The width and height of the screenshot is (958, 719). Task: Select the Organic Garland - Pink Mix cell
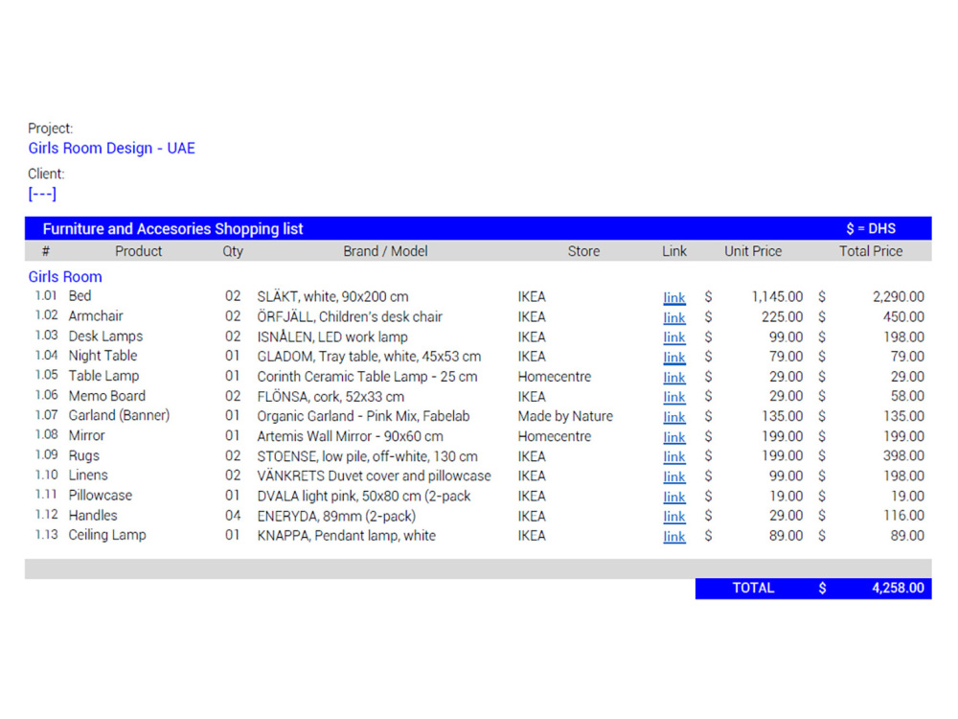coord(363,416)
